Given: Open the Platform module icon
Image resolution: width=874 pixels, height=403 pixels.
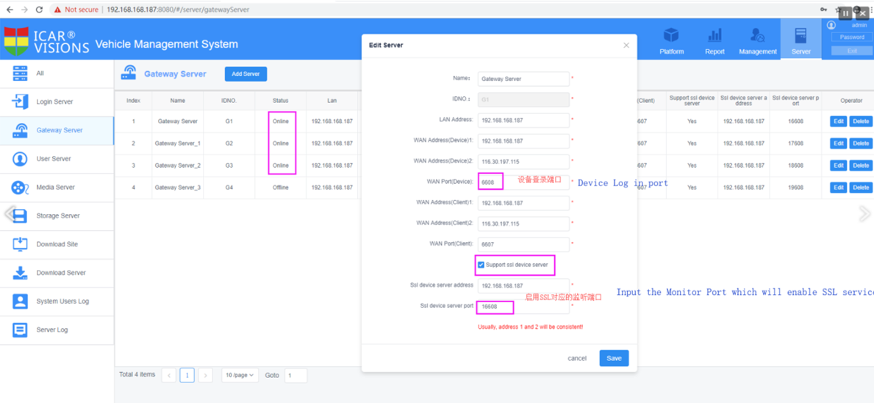Looking at the screenshot, I should pos(671,36).
